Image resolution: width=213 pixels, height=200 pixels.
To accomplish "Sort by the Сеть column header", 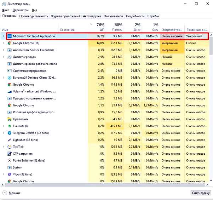I will tap(151, 27).
